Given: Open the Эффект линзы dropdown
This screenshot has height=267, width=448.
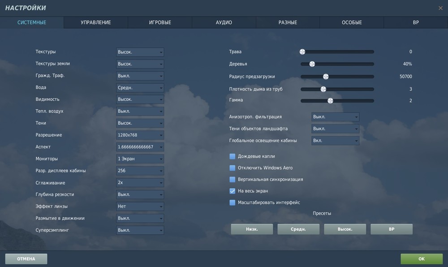Looking at the screenshot, I should (x=140, y=207).
